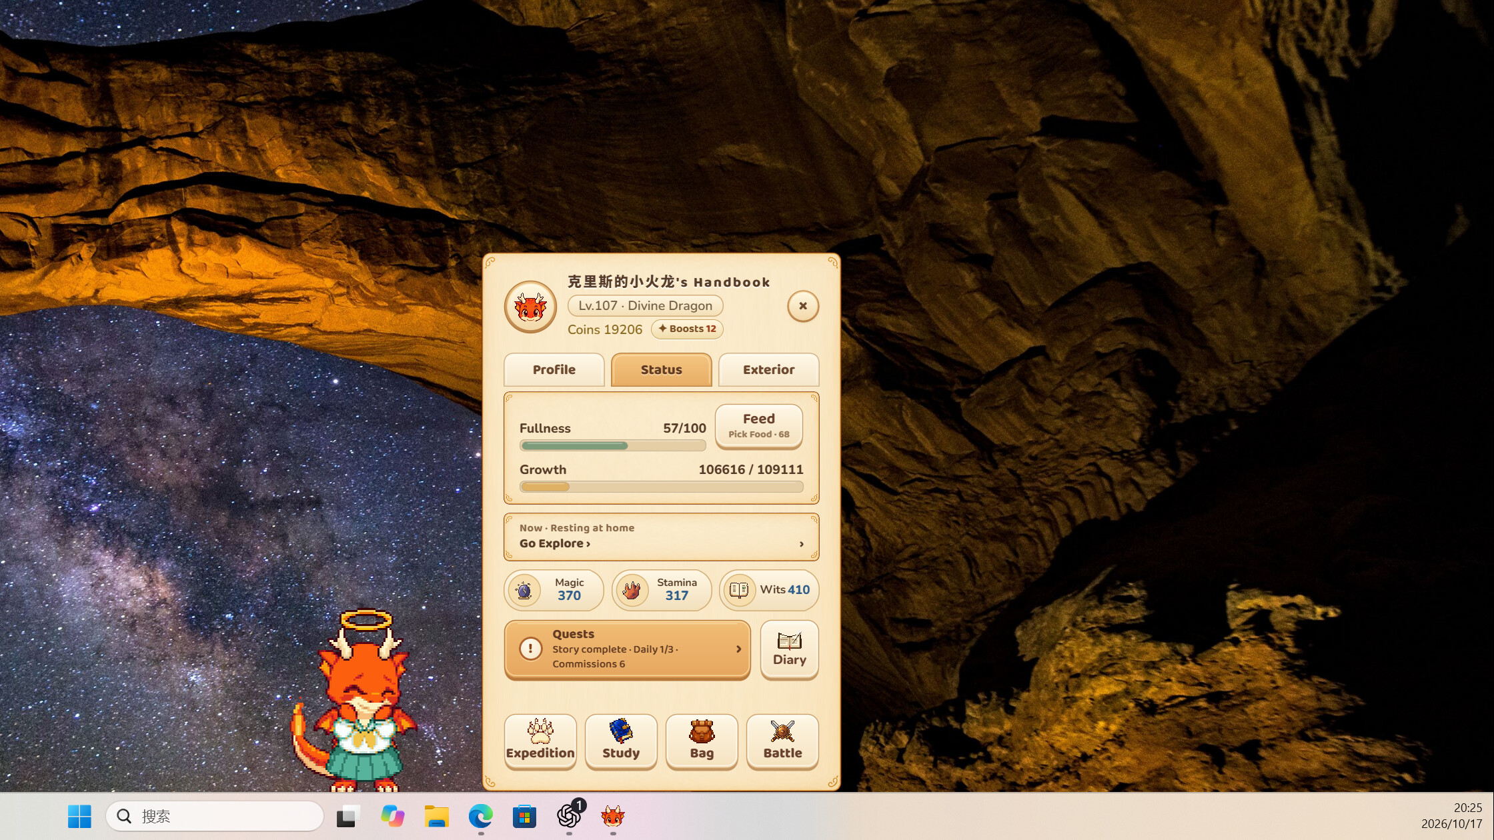Expand the Resting at home chevron
The width and height of the screenshot is (1494, 840).
coord(802,544)
